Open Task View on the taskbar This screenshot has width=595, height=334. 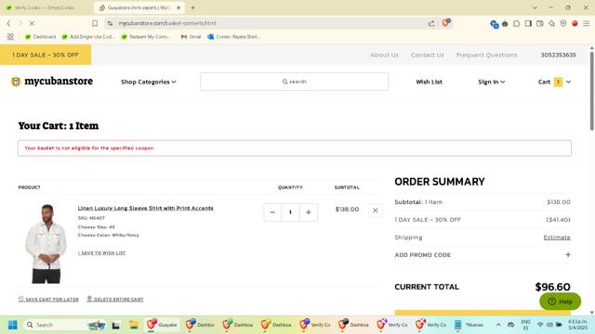point(115,325)
